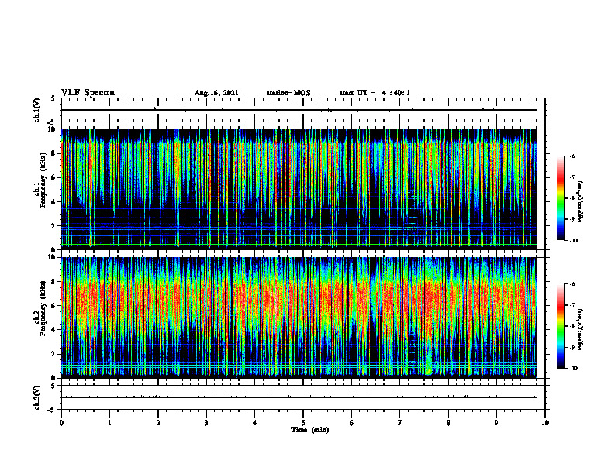Click the "-5" tick on ch.1(V) axis
The image size is (614, 474).
coord(52,122)
